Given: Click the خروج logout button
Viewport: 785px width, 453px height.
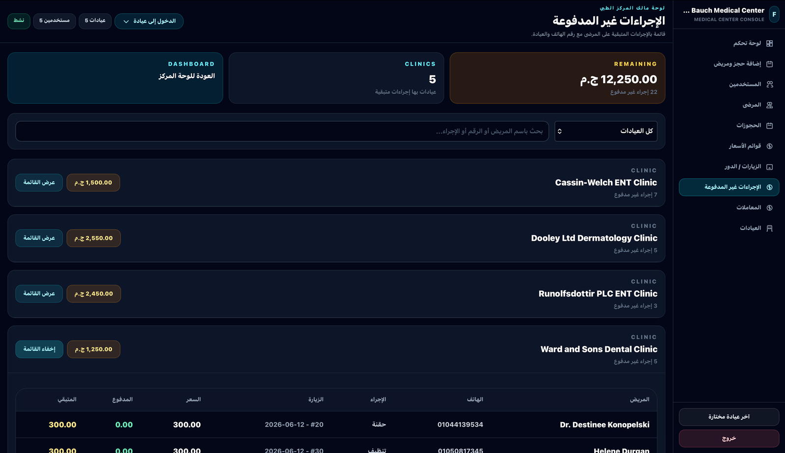Looking at the screenshot, I should pos(729,438).
